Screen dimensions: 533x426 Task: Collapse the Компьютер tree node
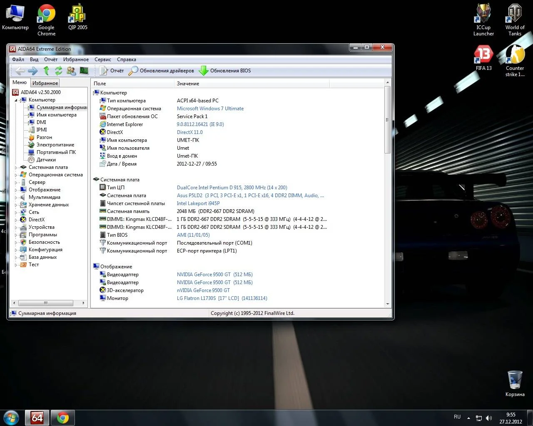tap(16, 100)
